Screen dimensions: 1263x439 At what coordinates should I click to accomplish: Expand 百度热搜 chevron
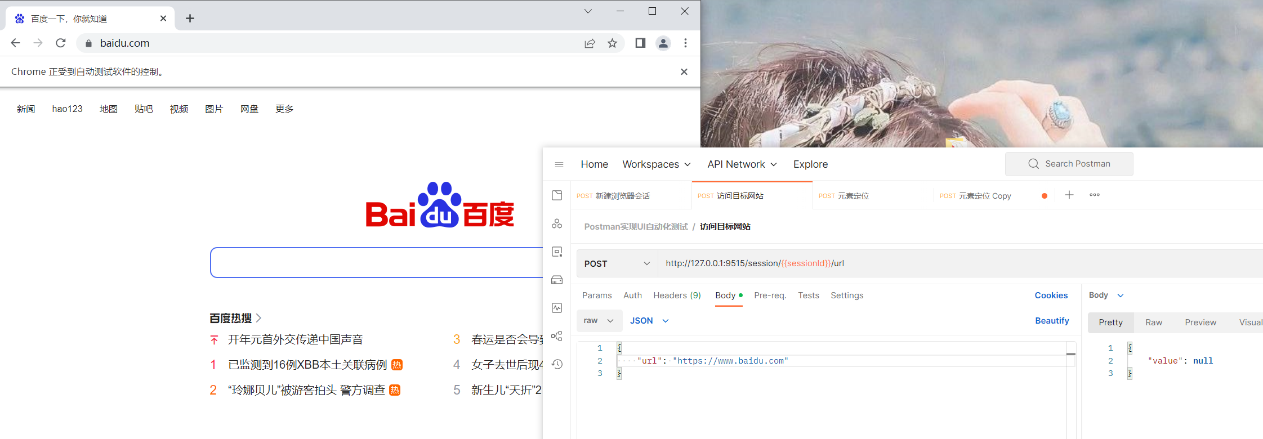click(x=258, y=318)
